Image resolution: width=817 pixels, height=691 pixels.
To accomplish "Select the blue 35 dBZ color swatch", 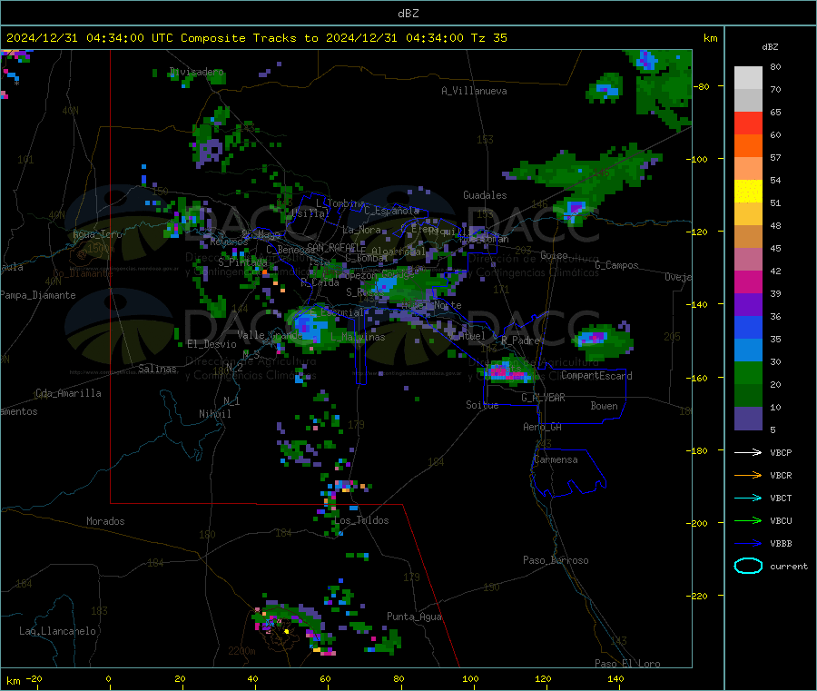I will coord(748,327).
